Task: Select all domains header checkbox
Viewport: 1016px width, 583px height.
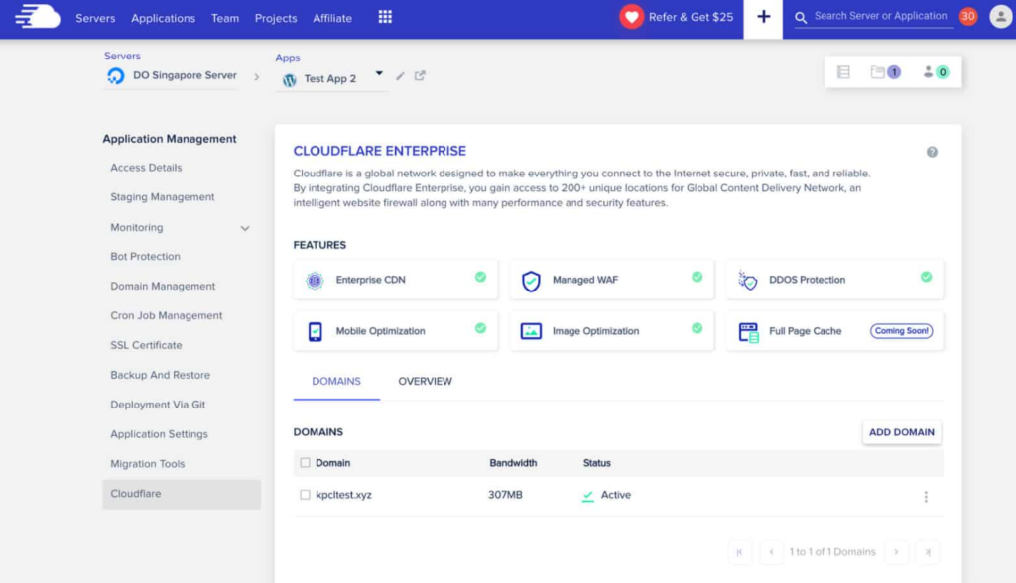Action: coord(305,462)
